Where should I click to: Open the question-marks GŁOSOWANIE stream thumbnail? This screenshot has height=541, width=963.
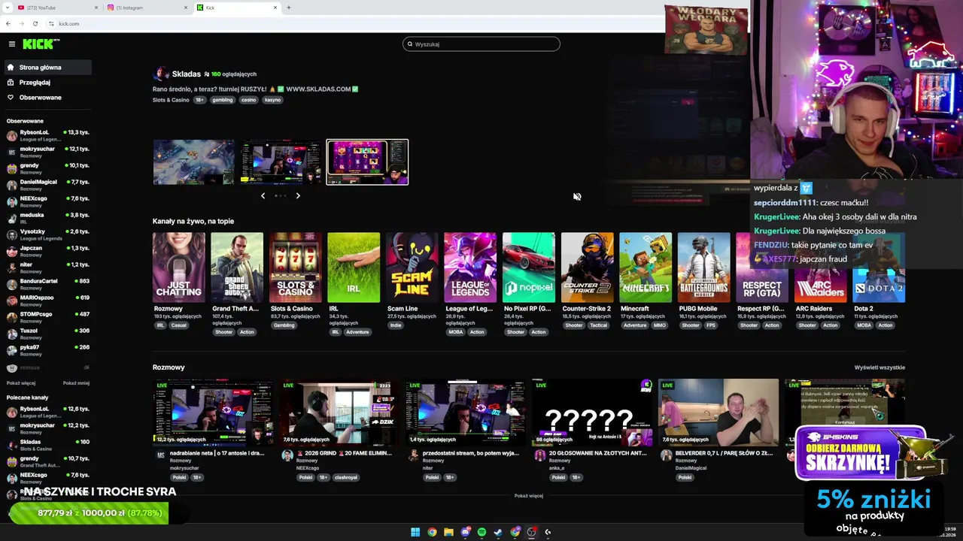pos(592,412)
